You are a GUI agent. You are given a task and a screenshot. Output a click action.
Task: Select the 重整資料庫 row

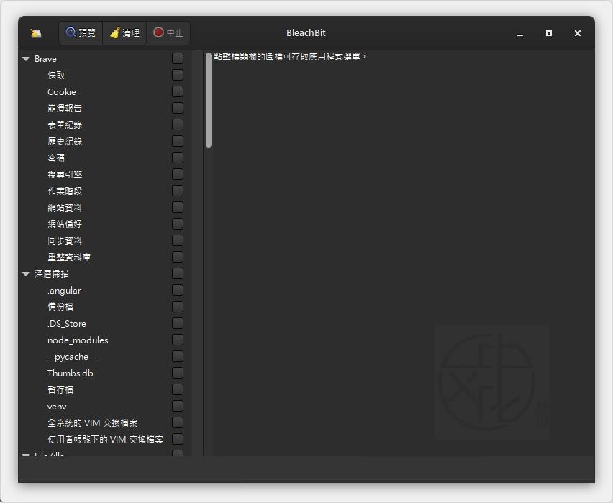tap(69, 258)
